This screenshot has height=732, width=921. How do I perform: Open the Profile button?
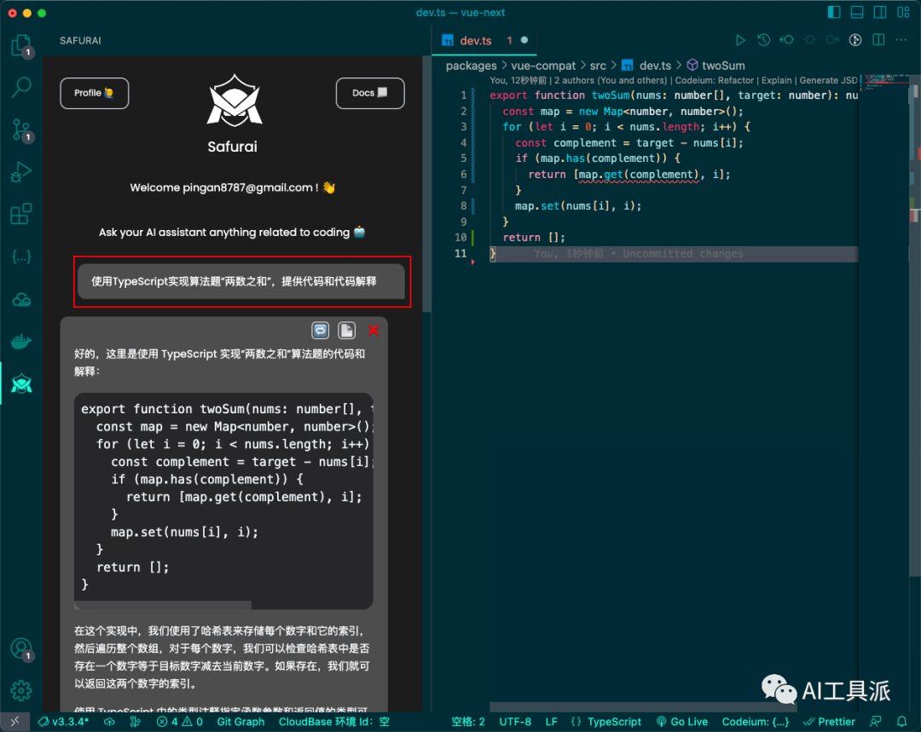tap(94, 94)
